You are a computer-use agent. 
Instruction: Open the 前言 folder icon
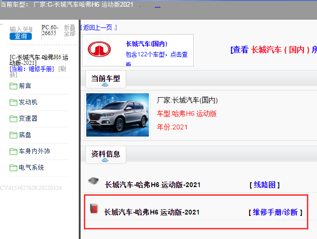(x=13, y=86)
